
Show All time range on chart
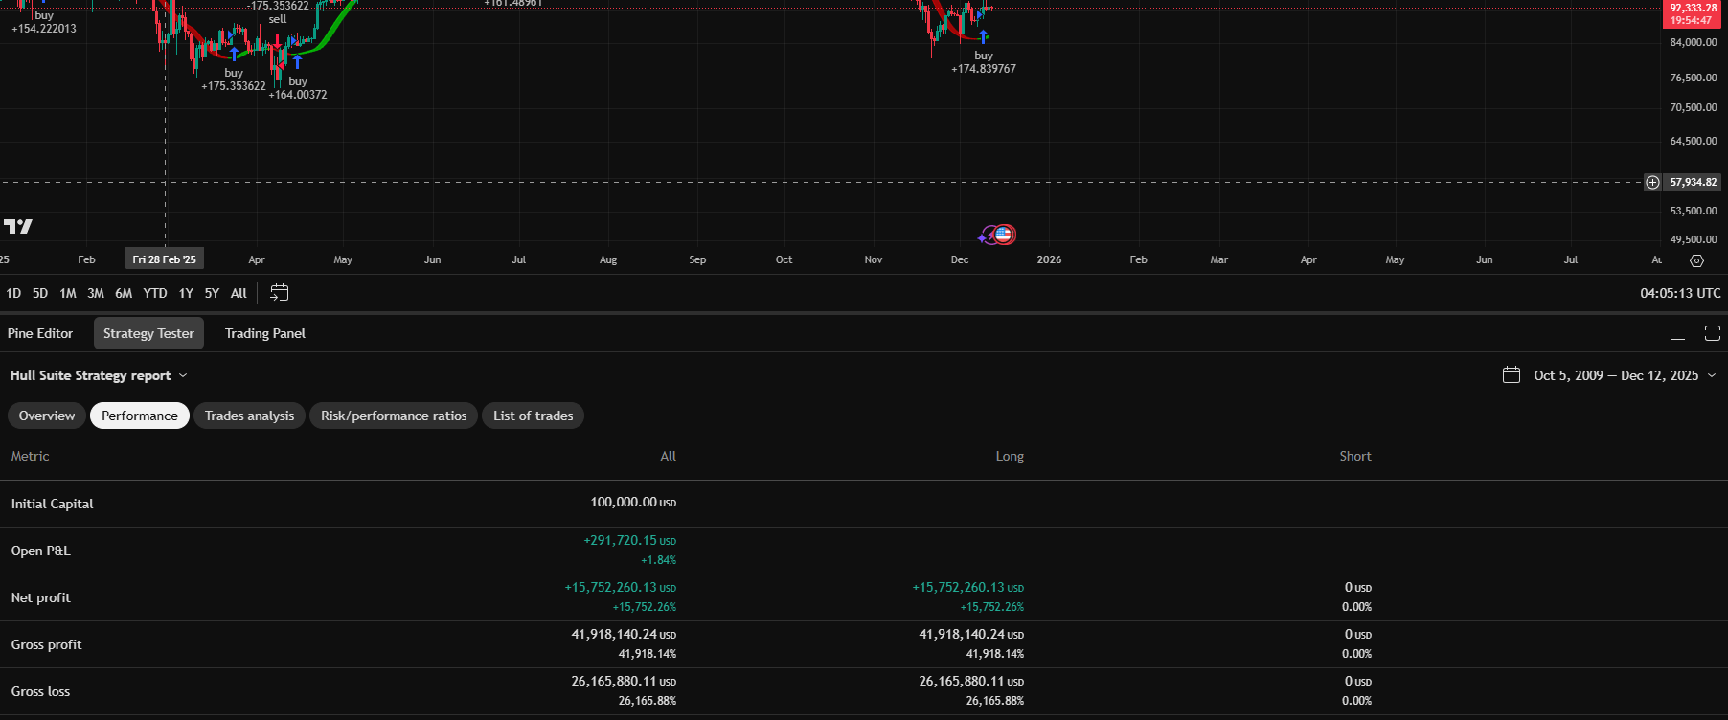tap(239, 293)
